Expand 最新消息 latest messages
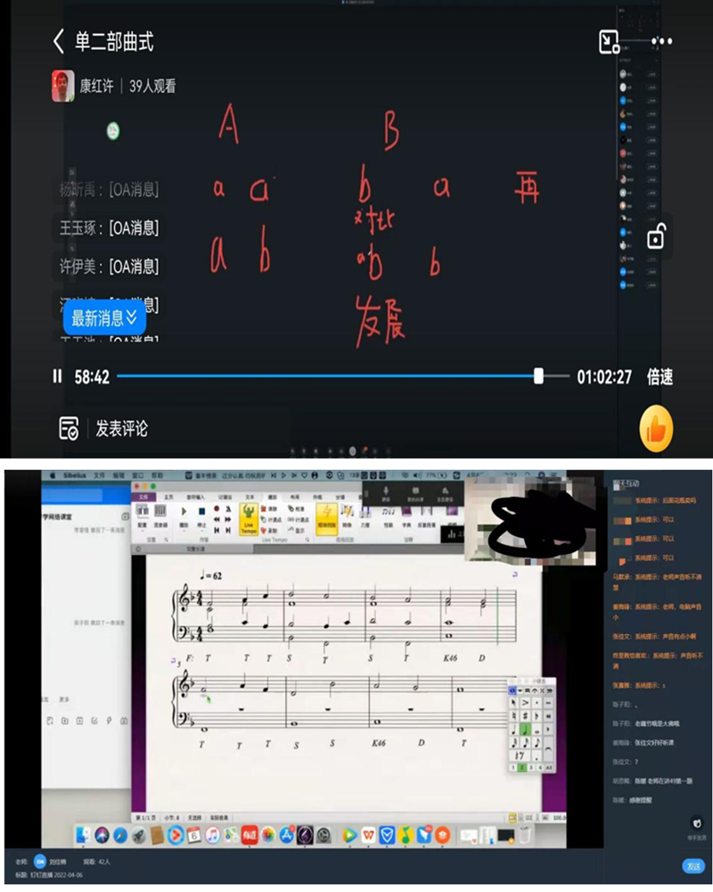Screen dimensions: 713x892 click(103, 318)
